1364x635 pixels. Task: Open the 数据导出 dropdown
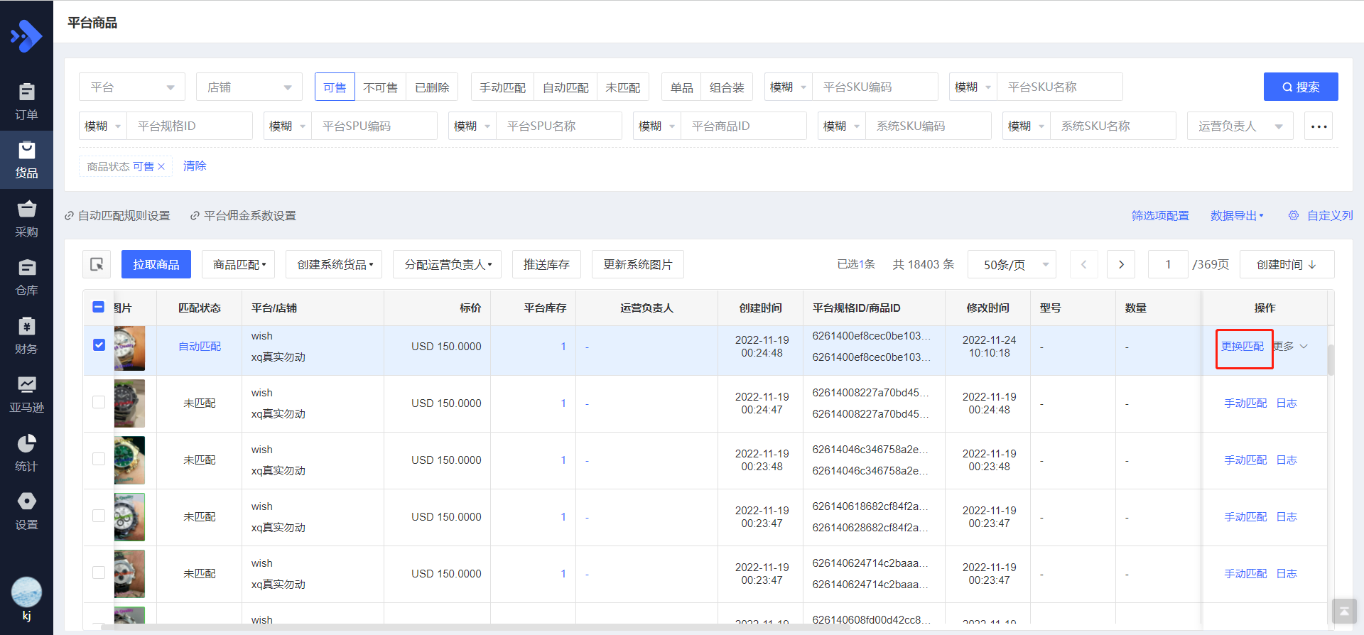coord(1237,215)
